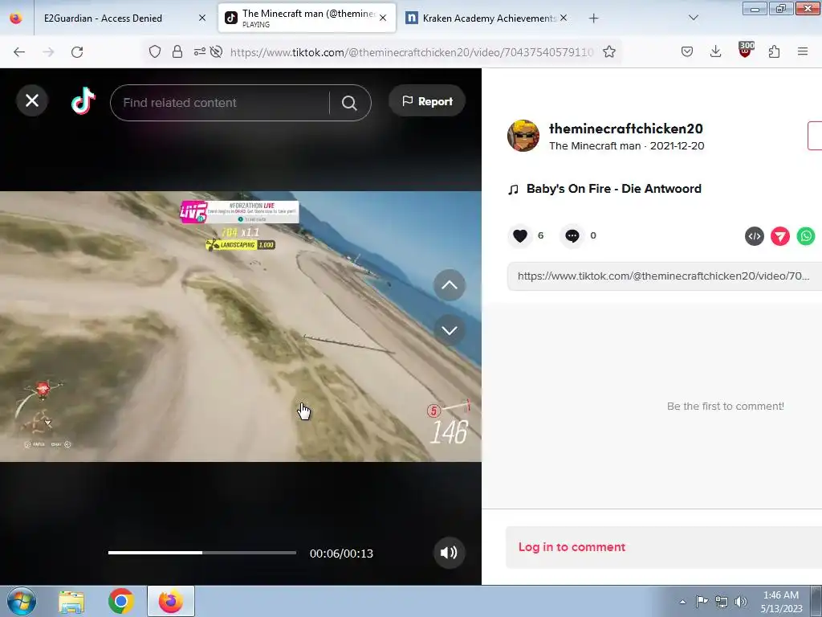Mute the video volume

coord(449,553)
